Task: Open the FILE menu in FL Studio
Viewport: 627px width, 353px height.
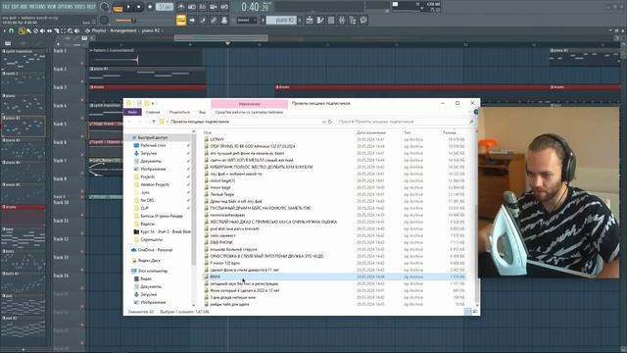Action: pyautogui.click(x=6, y=7)
